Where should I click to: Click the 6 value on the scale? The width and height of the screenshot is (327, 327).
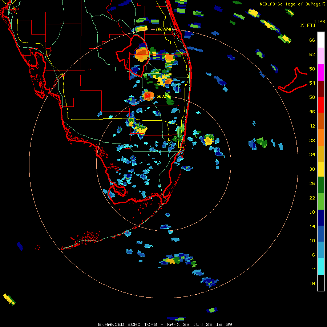314,255
